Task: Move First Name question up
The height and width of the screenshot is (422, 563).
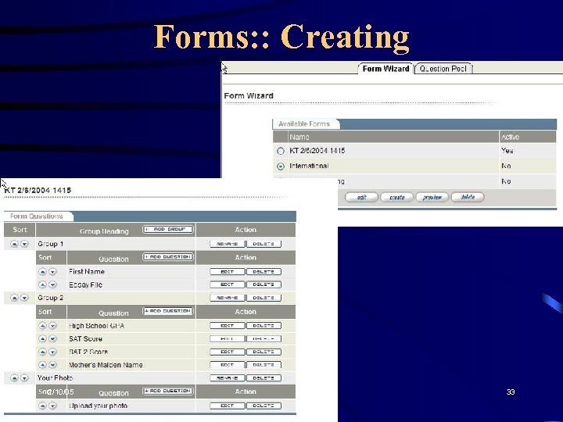Action: point(43,272)
